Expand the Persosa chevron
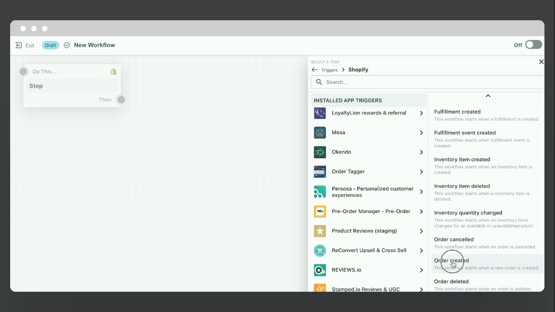The height and width of the screenshot is (312, 555). [421, 192]
